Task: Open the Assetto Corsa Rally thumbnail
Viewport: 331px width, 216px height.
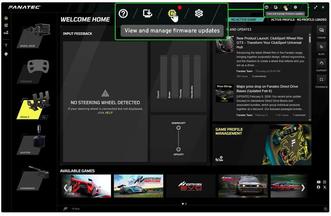Action: coord(243,186)
